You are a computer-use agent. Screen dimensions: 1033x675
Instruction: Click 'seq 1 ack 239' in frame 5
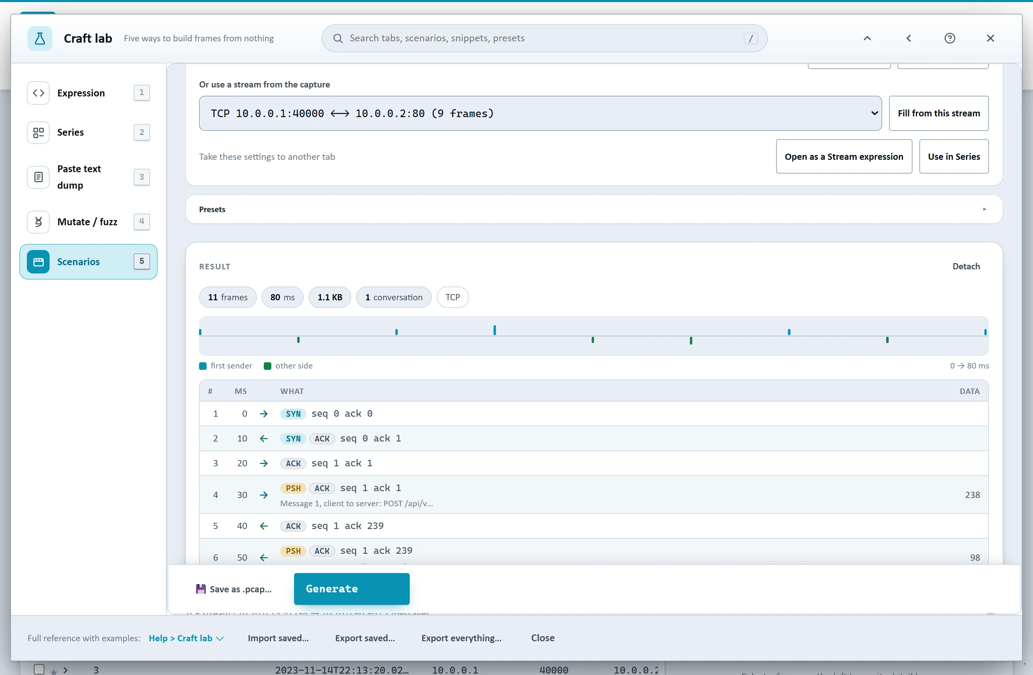coord(348,526)
